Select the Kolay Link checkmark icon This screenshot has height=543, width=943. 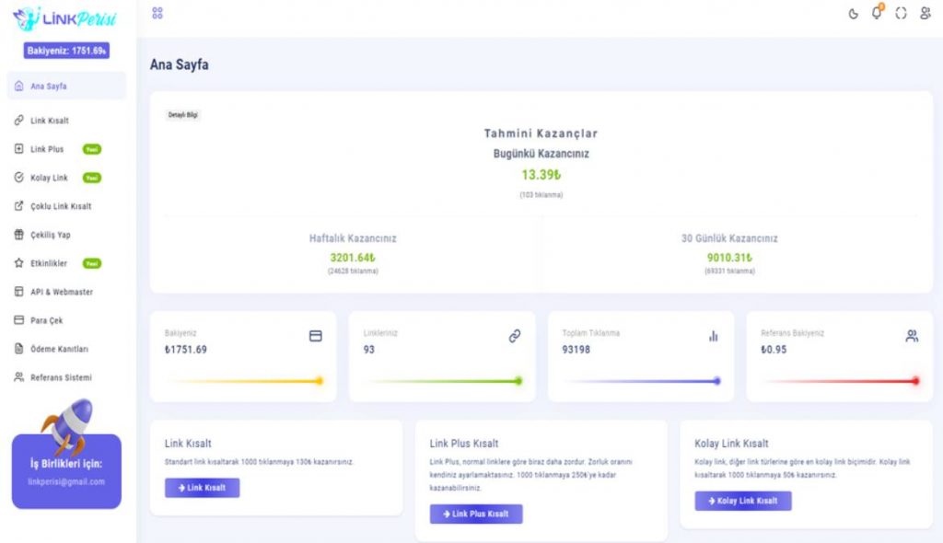point(18,178)
